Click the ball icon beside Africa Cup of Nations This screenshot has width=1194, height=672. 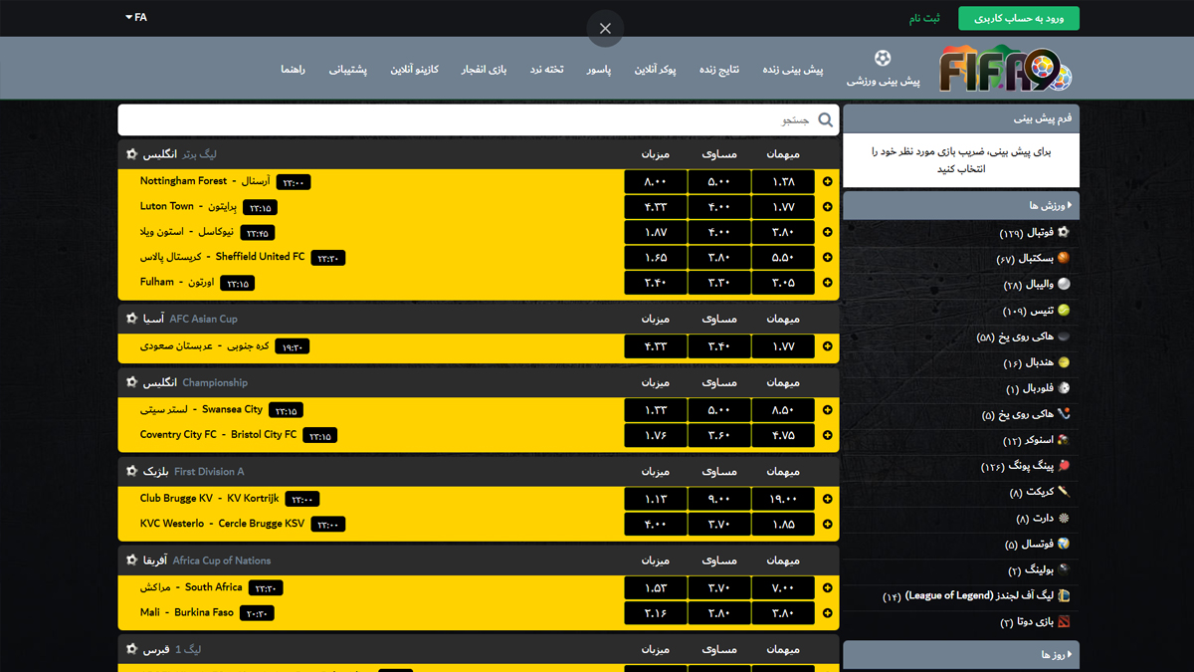[x=131, y=560]
